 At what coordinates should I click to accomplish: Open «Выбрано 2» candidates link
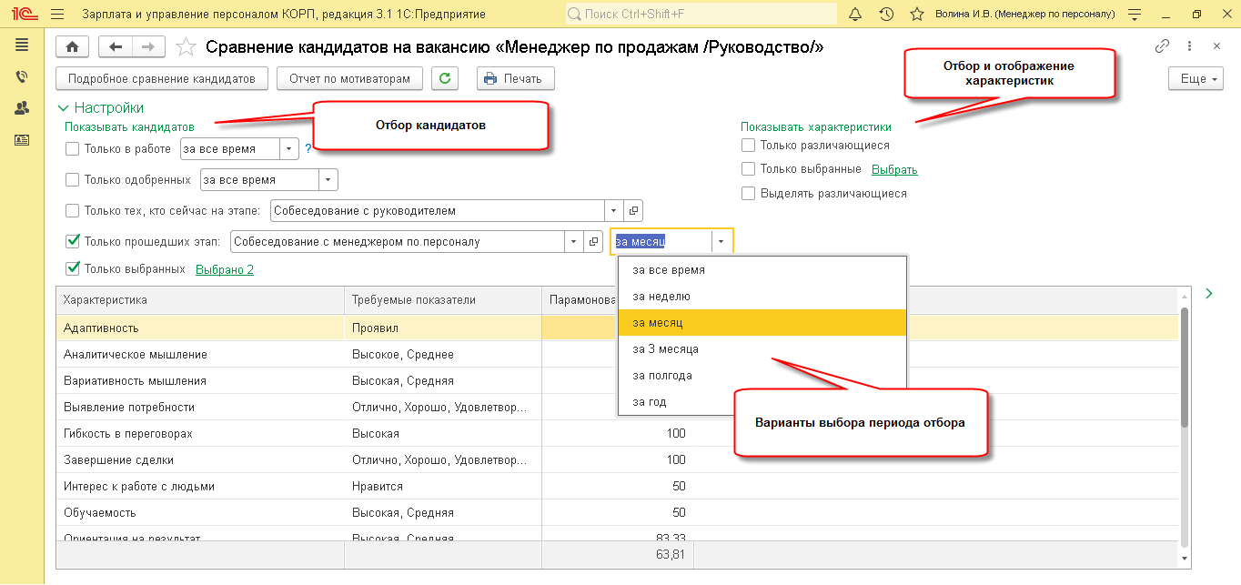[x=225, y=269]
